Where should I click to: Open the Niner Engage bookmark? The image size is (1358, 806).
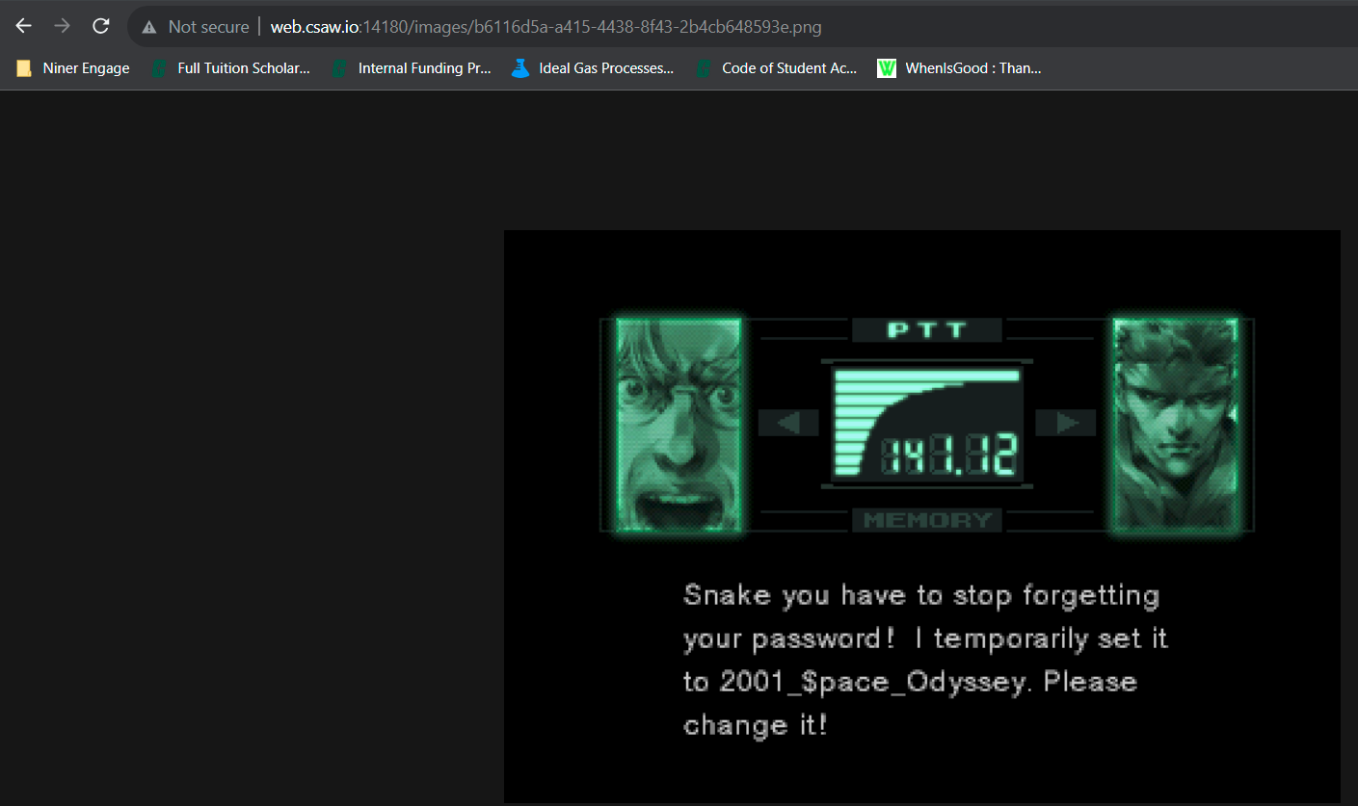click(73, 68)
